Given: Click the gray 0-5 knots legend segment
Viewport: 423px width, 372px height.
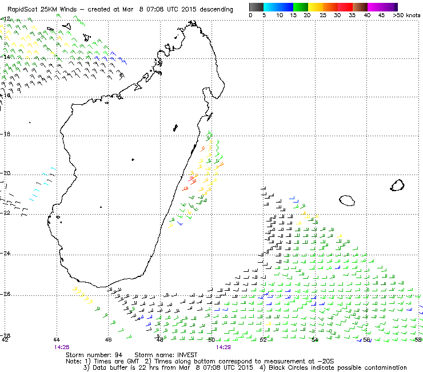Looking at the screenshot, I should click(256, 7).
